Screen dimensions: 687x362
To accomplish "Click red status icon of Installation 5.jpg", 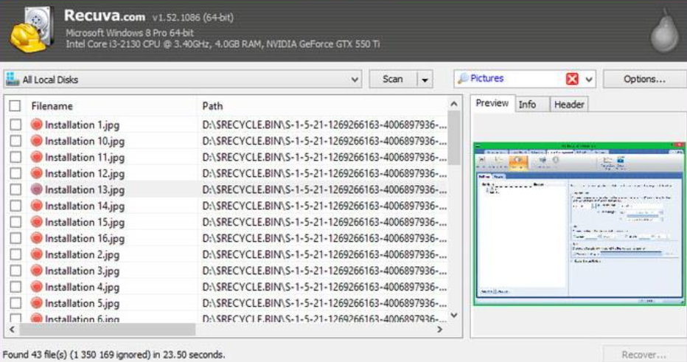I will [37, 303].
